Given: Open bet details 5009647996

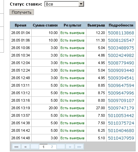Looking at the screenshot, I should point(121,93).
